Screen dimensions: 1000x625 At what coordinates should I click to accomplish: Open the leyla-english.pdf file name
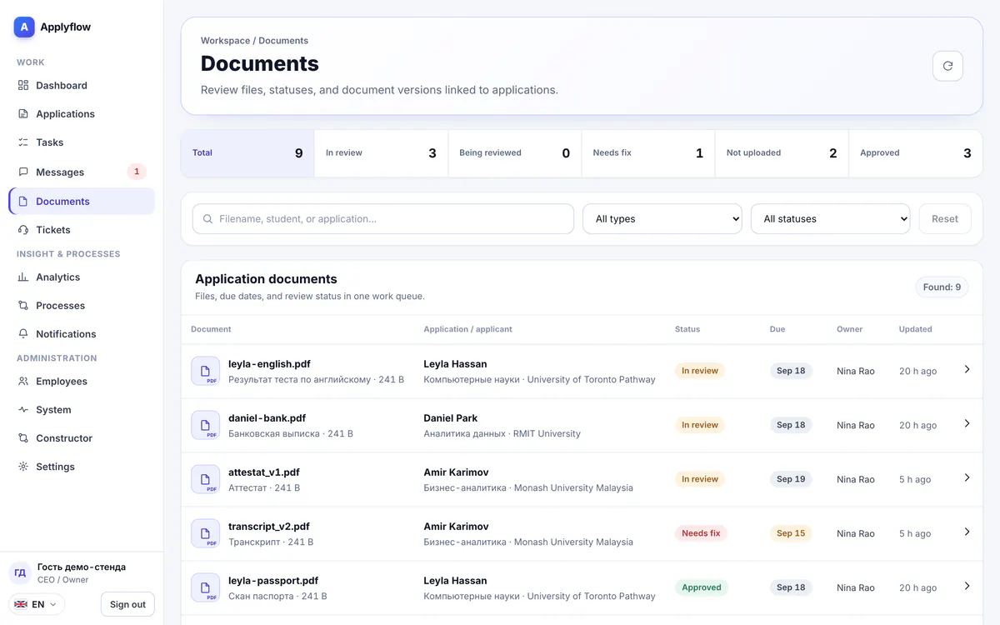pos(269,364)
